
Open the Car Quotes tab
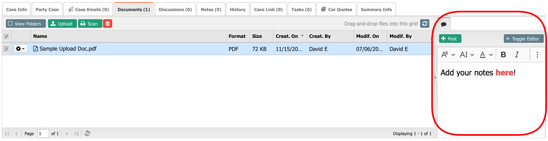coord(336,9)
